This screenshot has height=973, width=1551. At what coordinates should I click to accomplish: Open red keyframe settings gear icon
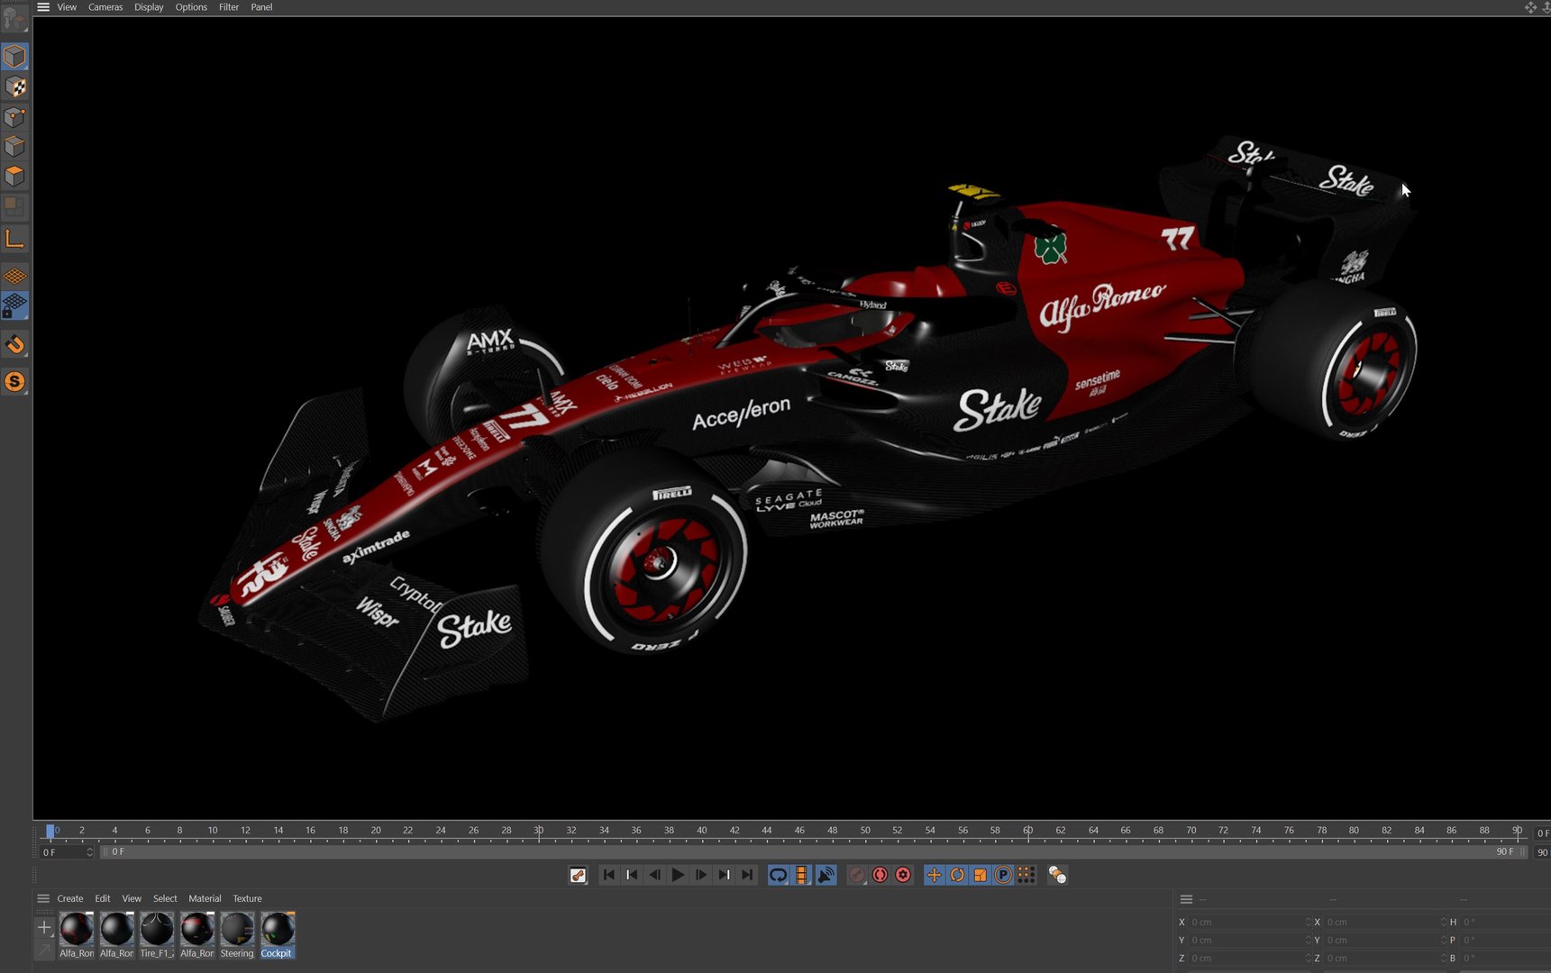903,875
